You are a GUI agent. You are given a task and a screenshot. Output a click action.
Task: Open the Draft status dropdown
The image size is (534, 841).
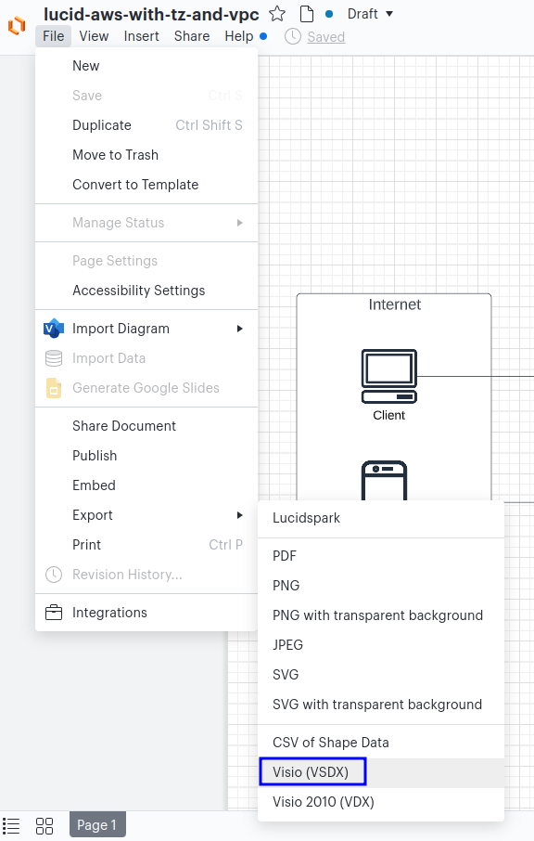(x=370, y=14)
